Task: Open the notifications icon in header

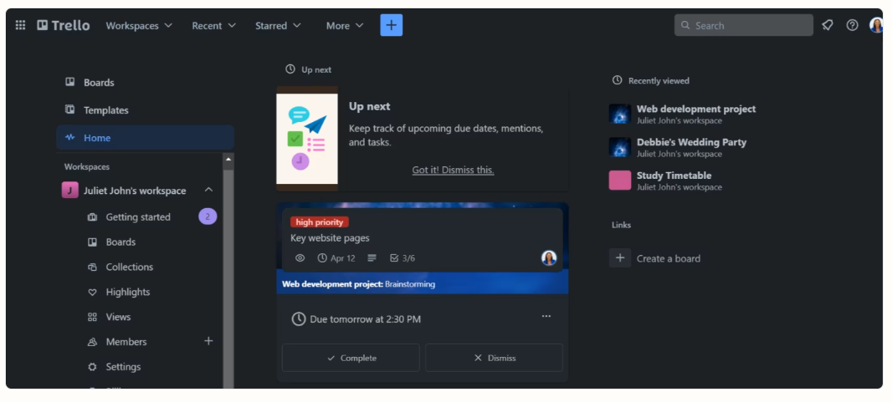Action: click(827, 25)
